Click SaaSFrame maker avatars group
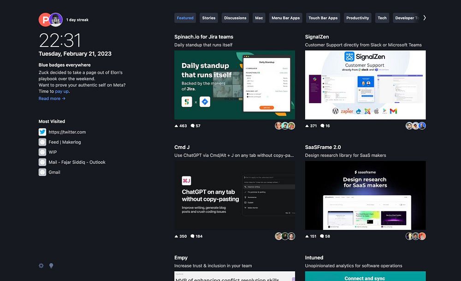461x281 pixels. pyautogui.click(x=416, y=236)
